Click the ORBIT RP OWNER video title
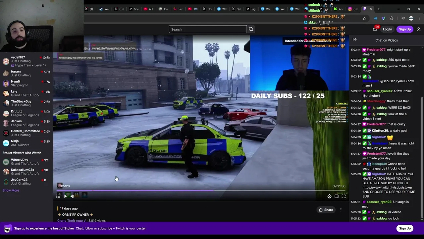Viewport: 424px width, 239px height. (76, 215)
